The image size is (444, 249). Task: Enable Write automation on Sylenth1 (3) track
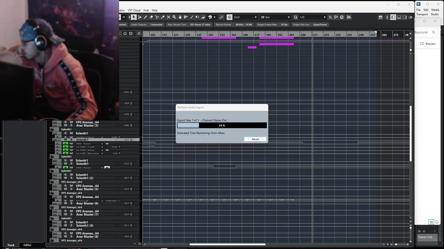[71, 222]
